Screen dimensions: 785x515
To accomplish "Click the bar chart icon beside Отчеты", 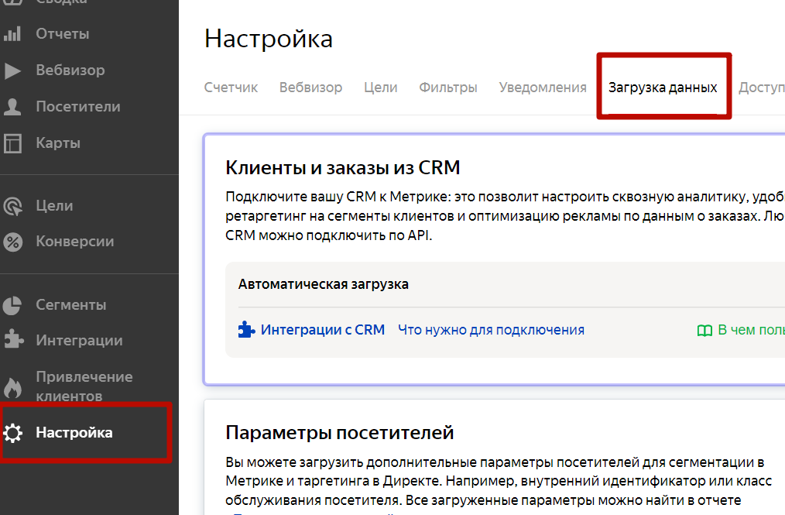I will (12, 33).
